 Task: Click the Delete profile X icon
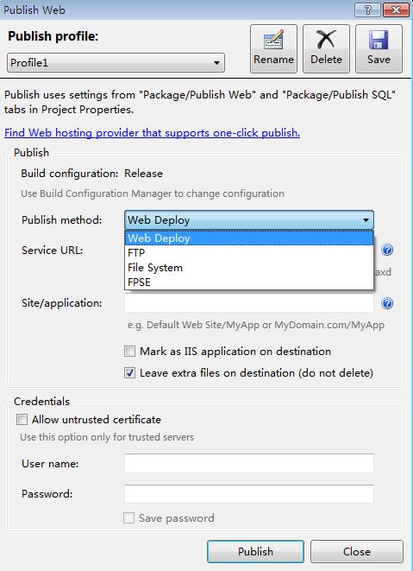[x=326, y=48]
